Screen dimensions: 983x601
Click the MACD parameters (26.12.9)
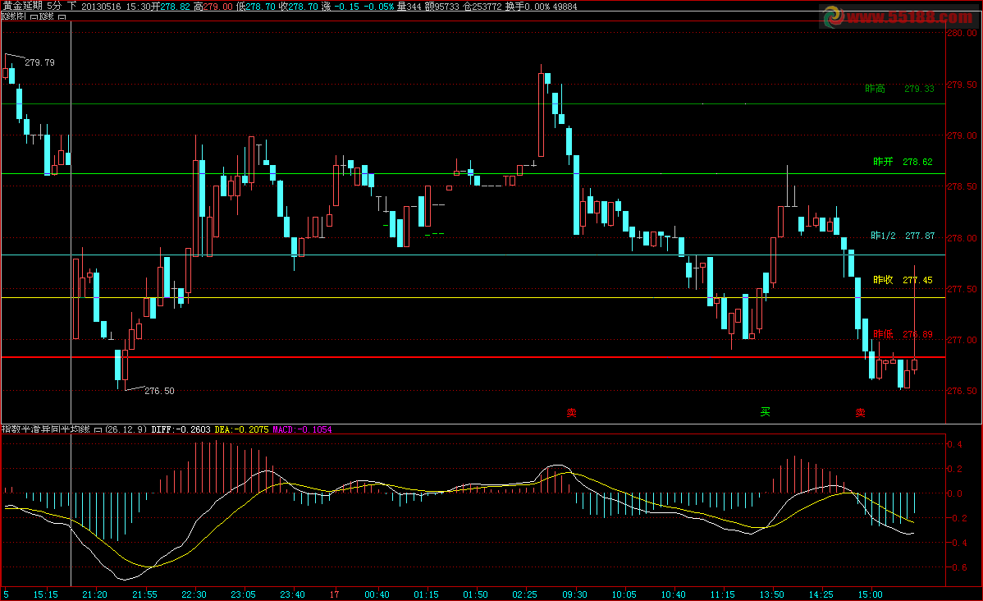(x=126, y=429)
